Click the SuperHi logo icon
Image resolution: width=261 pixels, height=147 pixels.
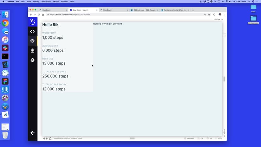click(32, 21)
